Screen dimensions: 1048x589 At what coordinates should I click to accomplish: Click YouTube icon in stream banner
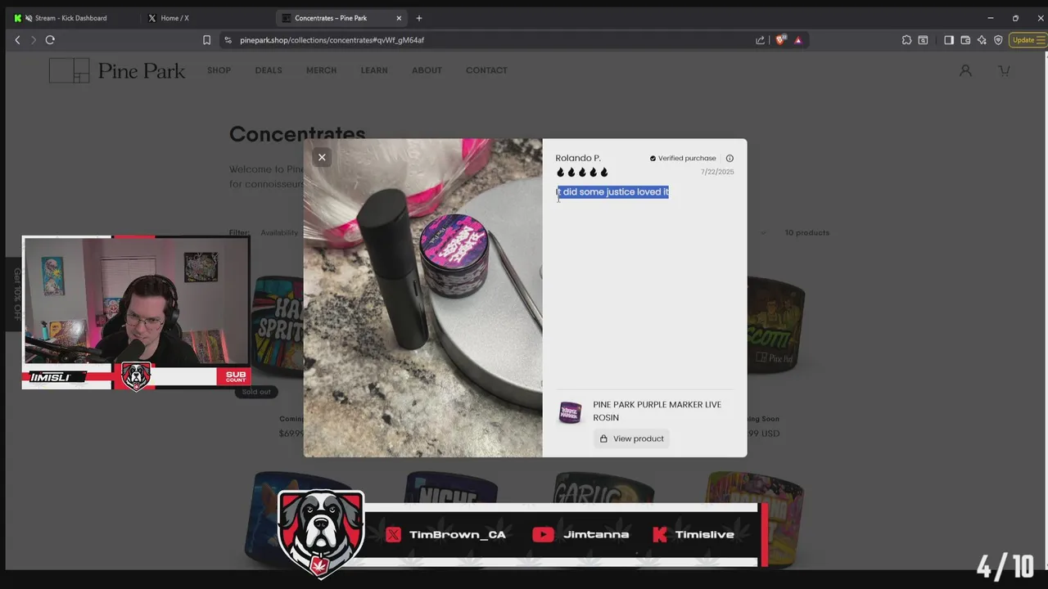click(543, 535)
